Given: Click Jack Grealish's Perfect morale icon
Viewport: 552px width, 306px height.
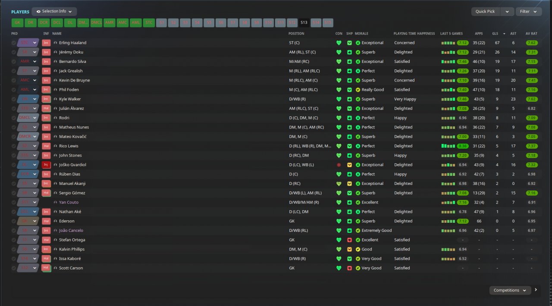Looking at the screenshot, I should pyautogui.click(x=358, y=71).
